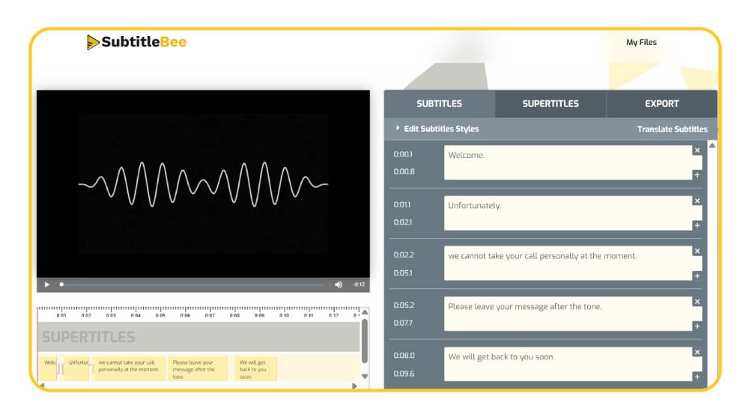Edit 'We will get back to you soon.' field
749x414 pixels.
coord(568,364)
